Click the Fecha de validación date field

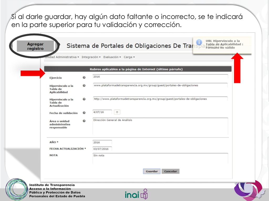(102, 112)
